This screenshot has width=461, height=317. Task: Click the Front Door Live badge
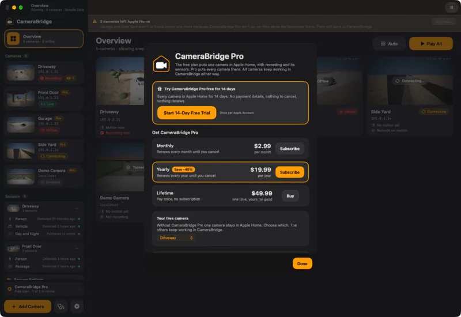(47, 104)
